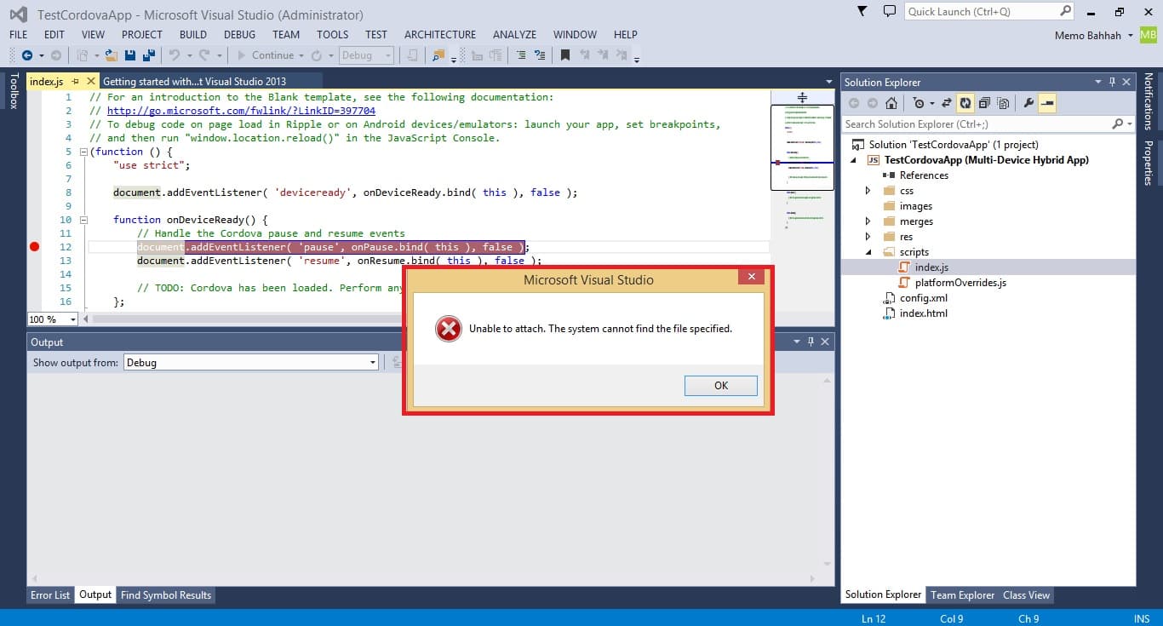Click OK in the error dialog
Image resolution: width=1163 pixels, height=626 pixels.
[720, 386]
